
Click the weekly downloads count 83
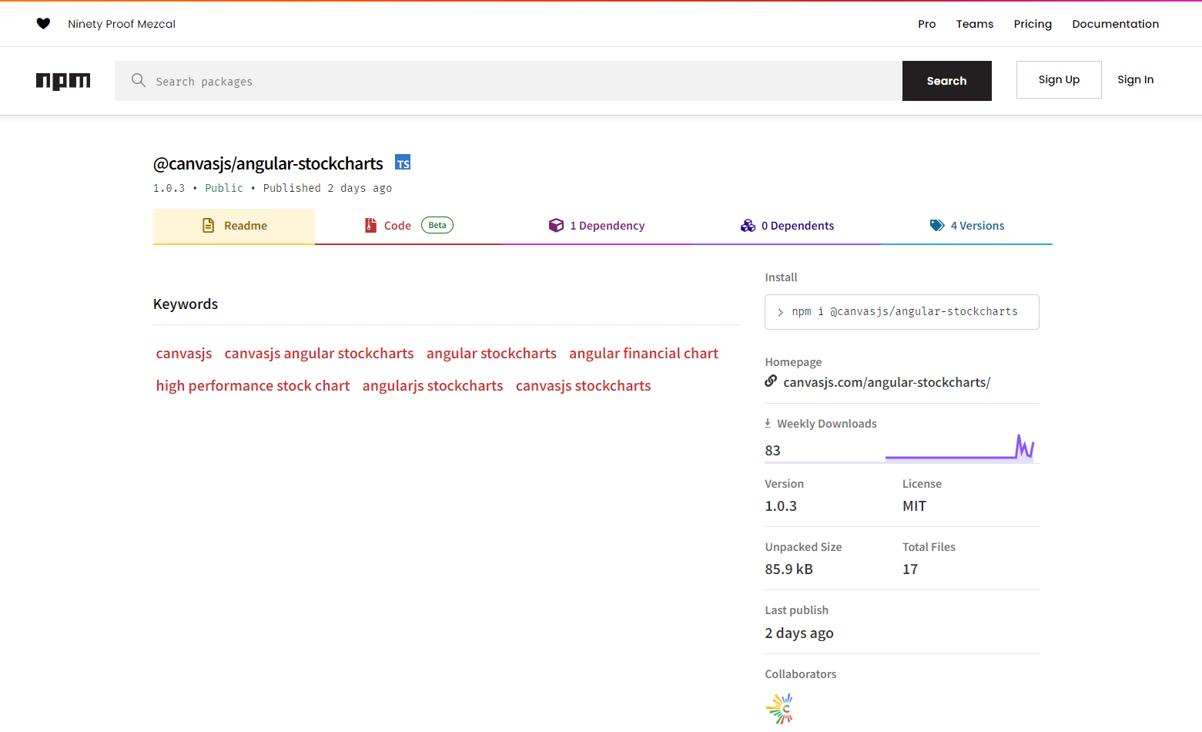tap(773, 451)
